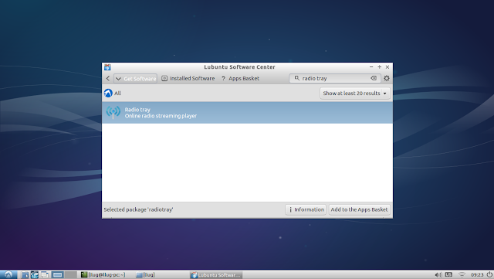
Task: Open the volume control in tray
Action: pos(438,275)
